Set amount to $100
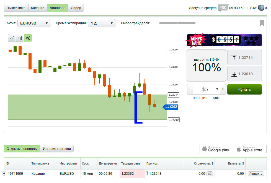 click(x=216, y=98)
